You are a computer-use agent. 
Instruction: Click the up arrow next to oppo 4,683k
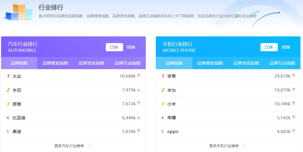point(293,131)
